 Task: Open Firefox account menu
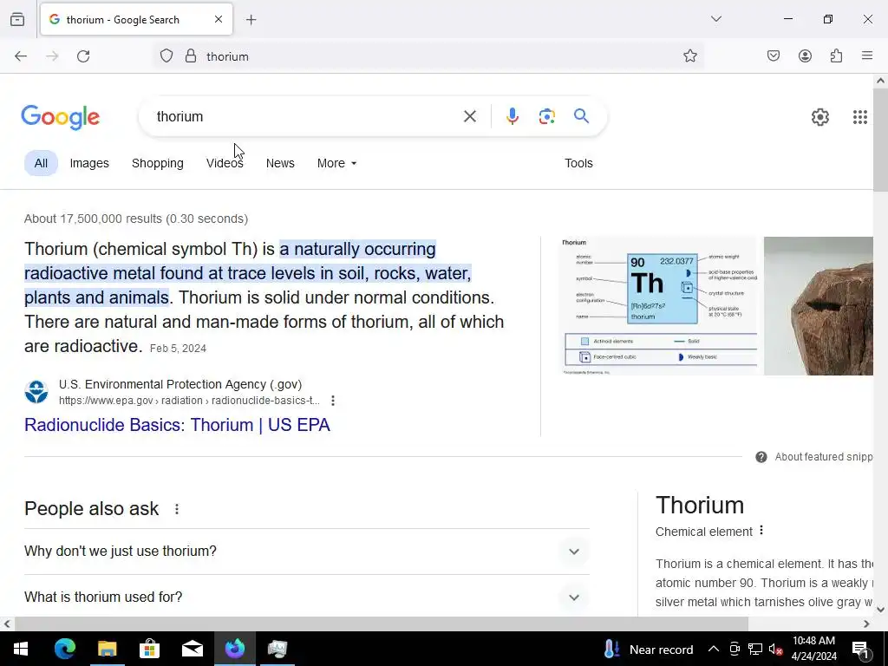[805, 55]
